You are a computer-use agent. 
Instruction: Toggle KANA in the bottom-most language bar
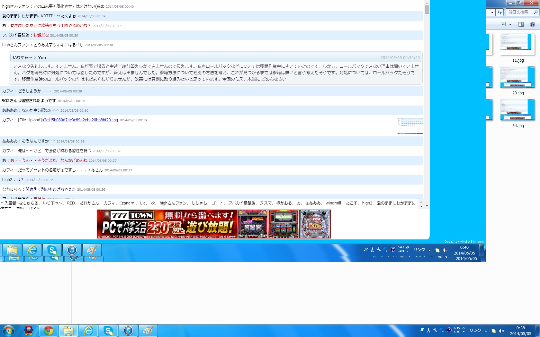pos(457,332)
